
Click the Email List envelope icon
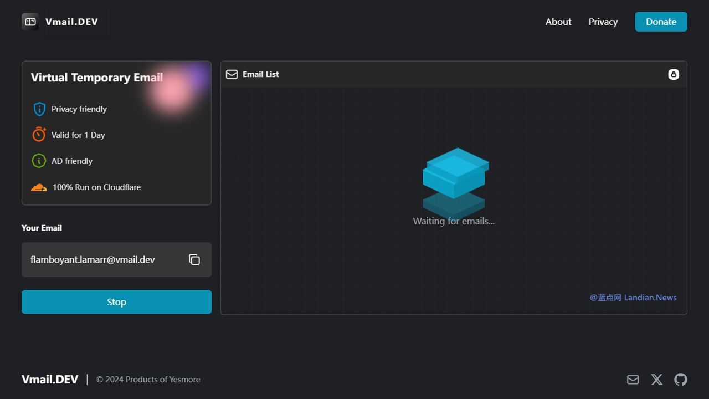pyautogui.click(x=232, y=74)
